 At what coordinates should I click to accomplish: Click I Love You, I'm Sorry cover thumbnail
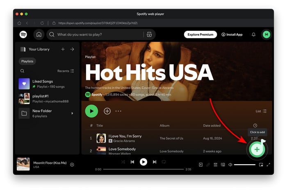101,138
